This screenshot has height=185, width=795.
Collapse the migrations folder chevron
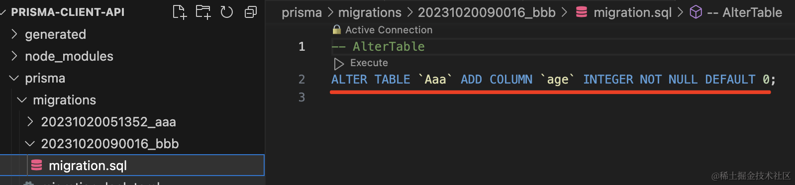pos(22,100)
